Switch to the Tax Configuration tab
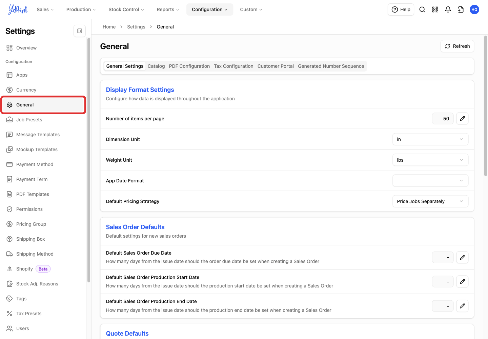This screenshot has height=339, width=488. tap(234, 66)
